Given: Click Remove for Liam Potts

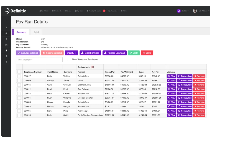Looking at the screenshot, I should tap(199, 111).
